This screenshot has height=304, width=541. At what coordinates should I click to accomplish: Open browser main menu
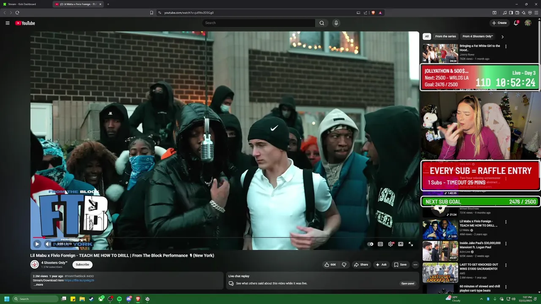coord(537,13)
